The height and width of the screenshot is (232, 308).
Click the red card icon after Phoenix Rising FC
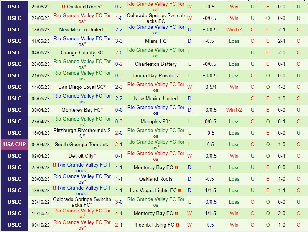(177, 225)
